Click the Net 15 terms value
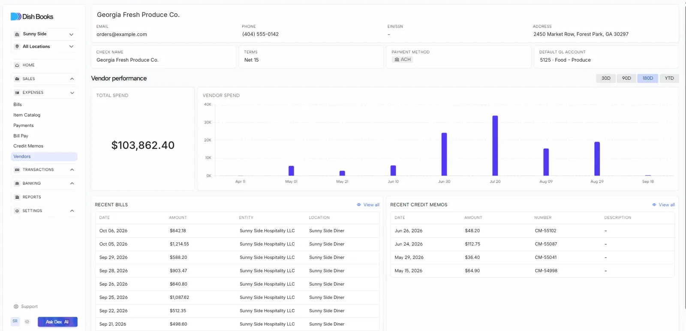 [251, 60]
